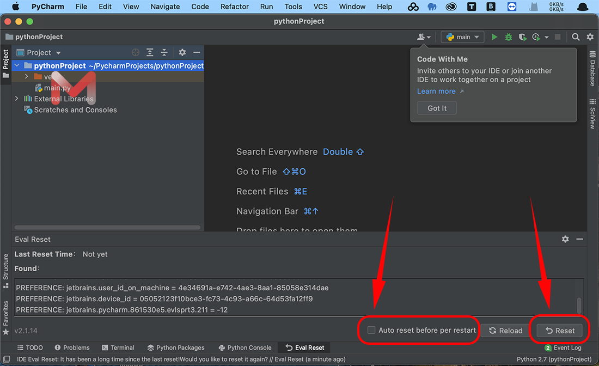Click the Debug bug icon

click(x=508, y=37)
